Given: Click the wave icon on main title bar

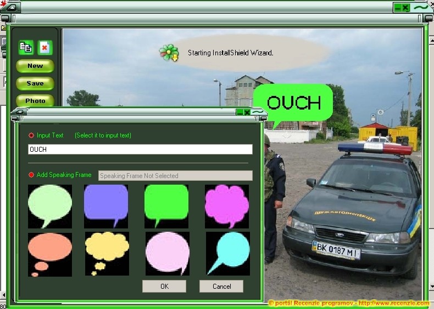Looking at the screenshot, I should tap(421, 7).
